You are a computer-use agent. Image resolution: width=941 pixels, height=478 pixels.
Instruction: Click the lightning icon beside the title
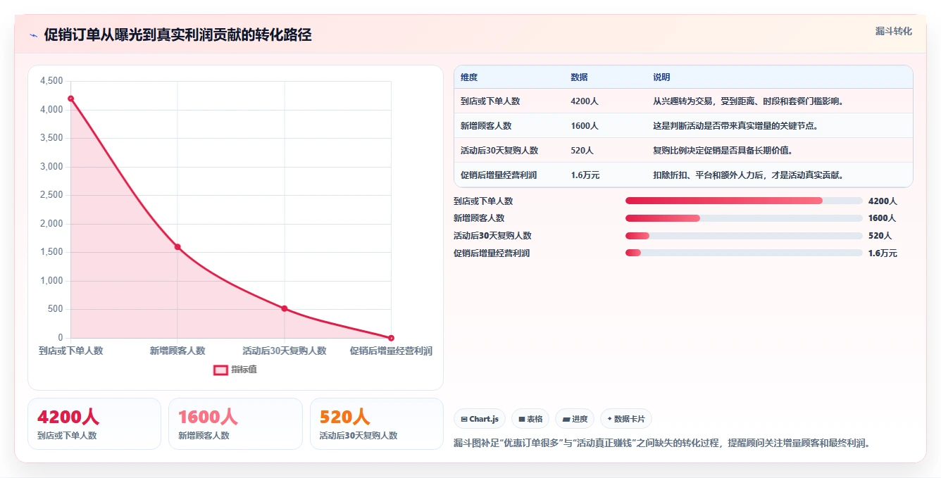coord(34,35)
